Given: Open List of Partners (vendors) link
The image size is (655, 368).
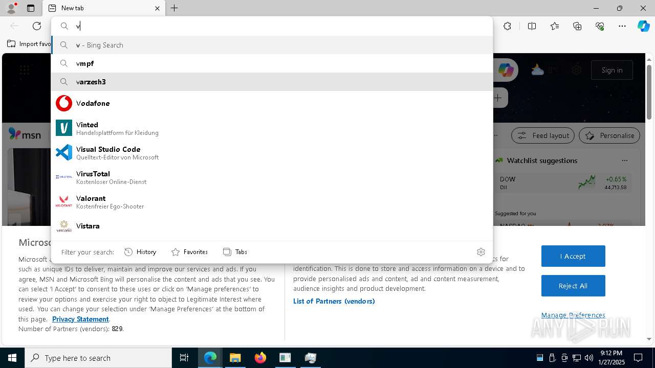Looking at the screenshot, I should [x=334, y=301].
